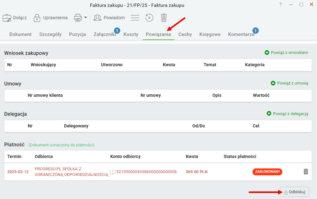The width and height of the screenshot is (317, 199).
Task: Expand the print options dropdown arrow
Action: click(x=86, y=18)
